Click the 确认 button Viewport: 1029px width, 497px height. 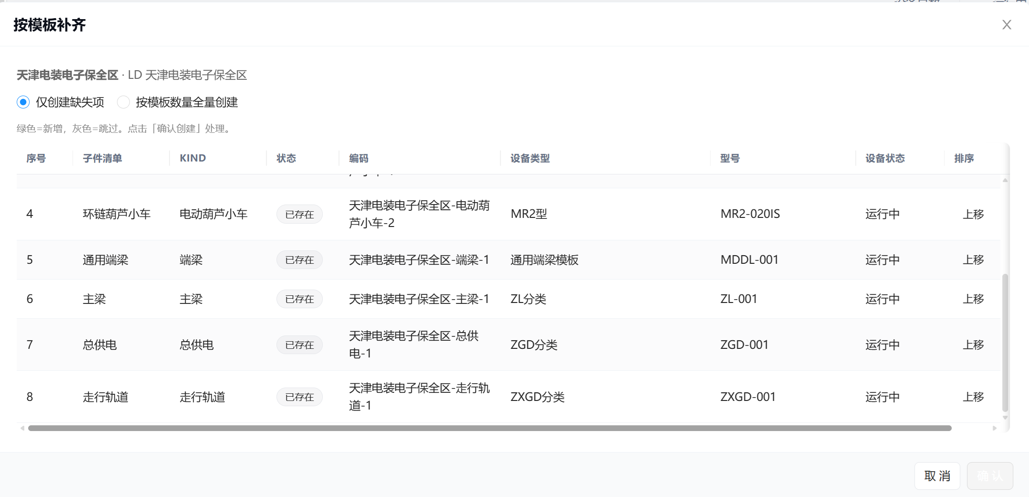pos(990,476)
